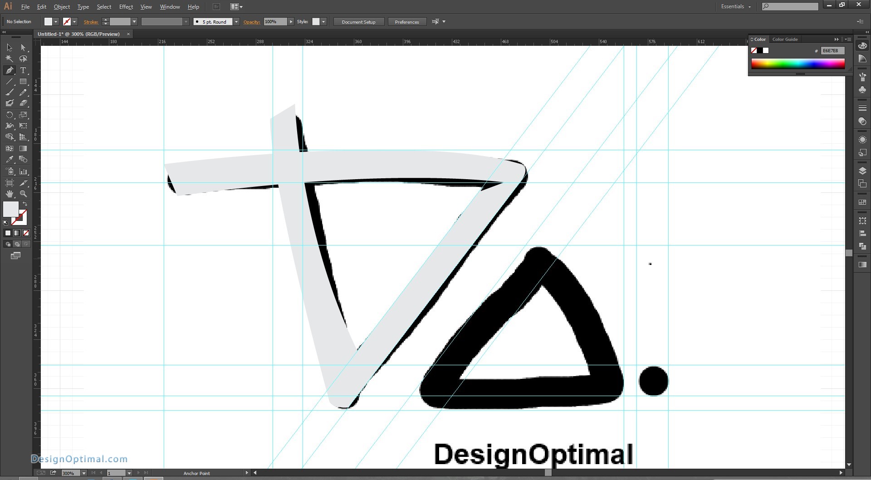Select the Shape Builder tool
Screen dimensions: 871x480
point(10,137)
